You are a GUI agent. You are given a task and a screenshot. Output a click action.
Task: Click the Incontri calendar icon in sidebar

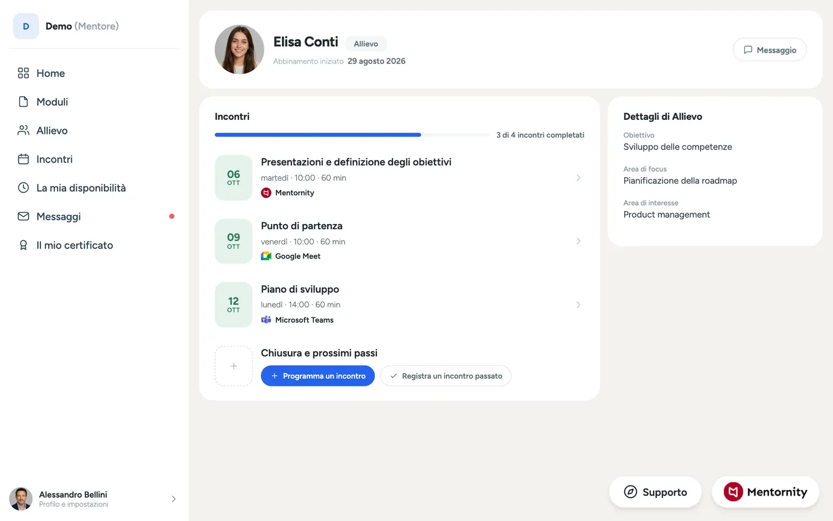pyautogui.click(x=23, y=159)
